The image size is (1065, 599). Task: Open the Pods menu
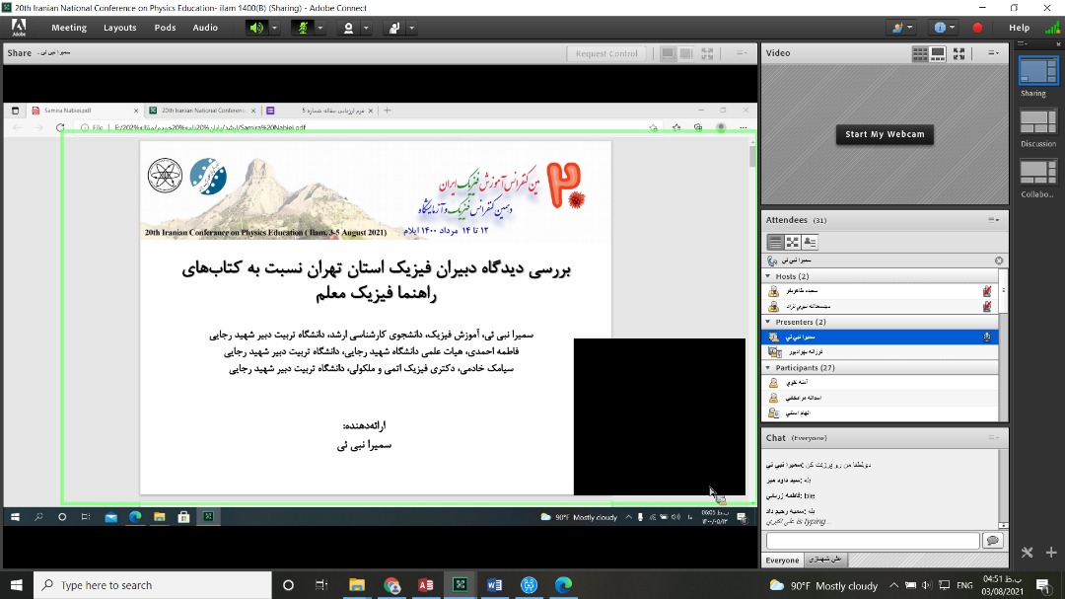pos(165,28)
